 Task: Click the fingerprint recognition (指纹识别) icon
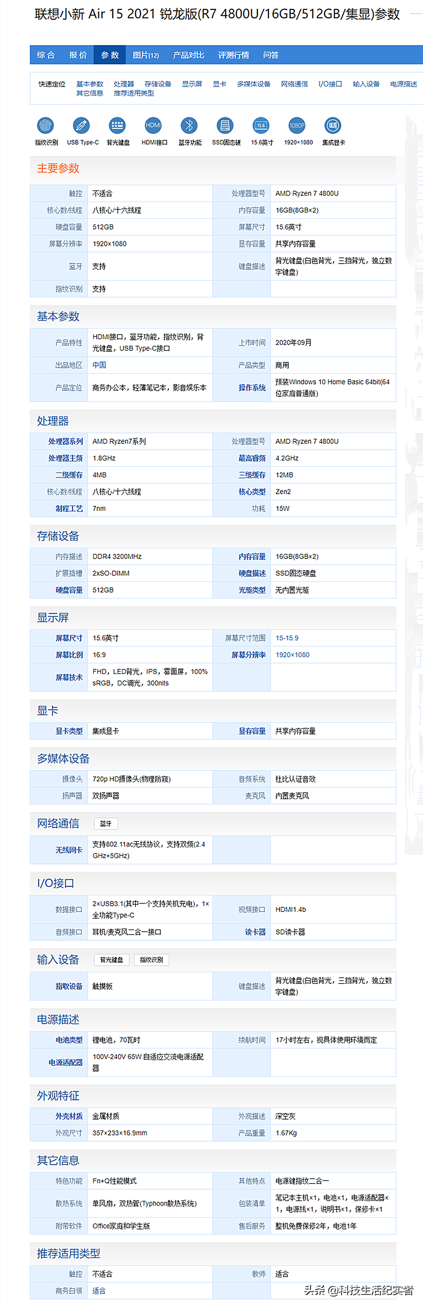pyautogui.click(x=46, y=125)
